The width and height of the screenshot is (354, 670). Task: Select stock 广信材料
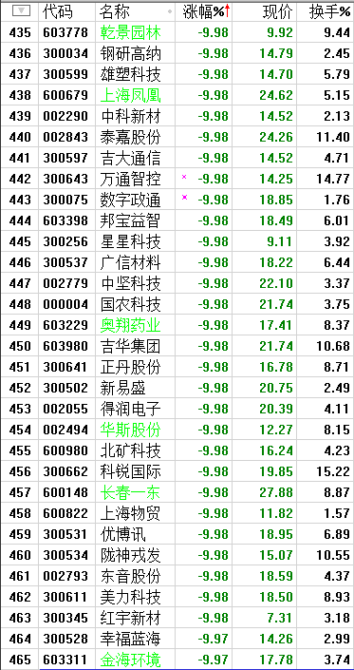click(131, 263)
